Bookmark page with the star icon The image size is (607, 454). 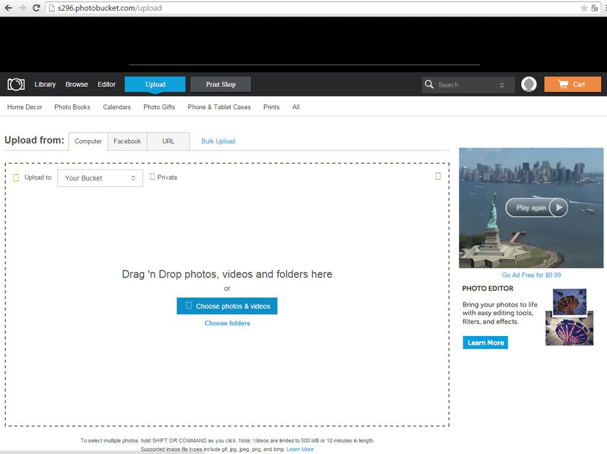pos(584,8)
